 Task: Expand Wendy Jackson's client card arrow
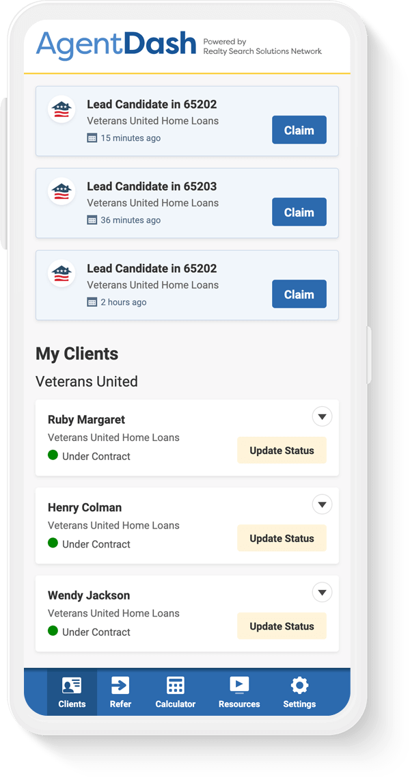click(323, 593)
